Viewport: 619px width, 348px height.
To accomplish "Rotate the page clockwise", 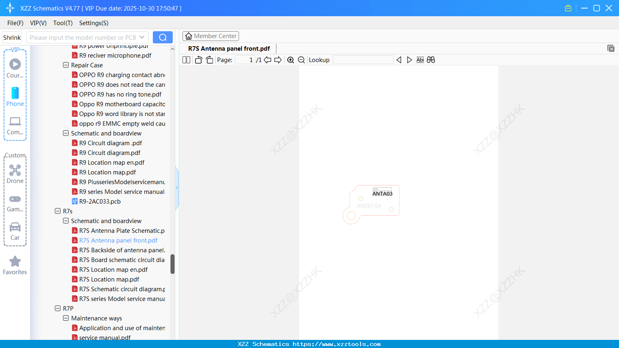I will [209, 60].
